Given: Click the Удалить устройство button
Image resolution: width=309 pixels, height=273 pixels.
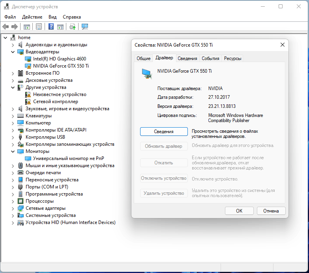Looking at the screenshot, I should coord(164,193).
